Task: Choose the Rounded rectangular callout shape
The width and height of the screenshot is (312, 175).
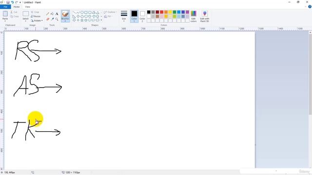Action: point(90,20)
